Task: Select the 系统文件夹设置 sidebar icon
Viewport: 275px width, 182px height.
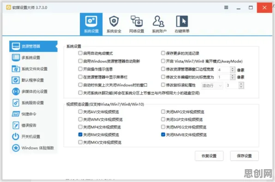Action: tap(16, 69)
